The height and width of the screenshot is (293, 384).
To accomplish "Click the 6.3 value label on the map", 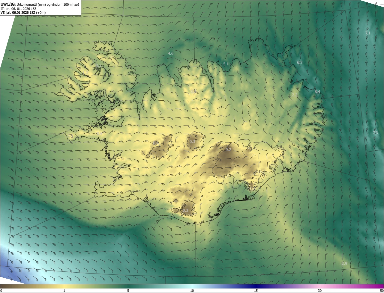I will pos(300,62).
